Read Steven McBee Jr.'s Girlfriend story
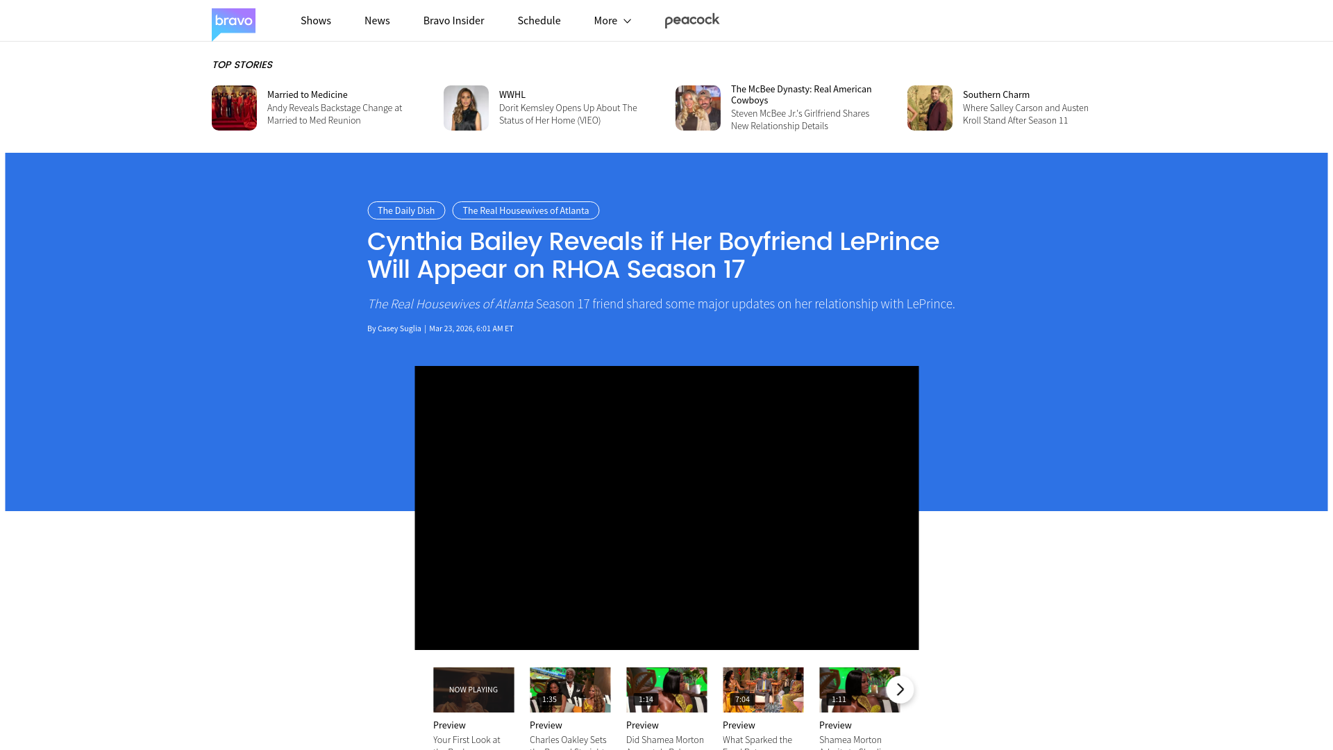The height and width of the screenshot is (750, 1333). [800, 119]
